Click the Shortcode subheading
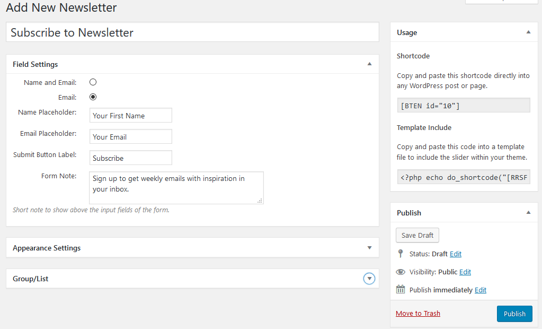The image size is (542, 329). click(413, 56)
